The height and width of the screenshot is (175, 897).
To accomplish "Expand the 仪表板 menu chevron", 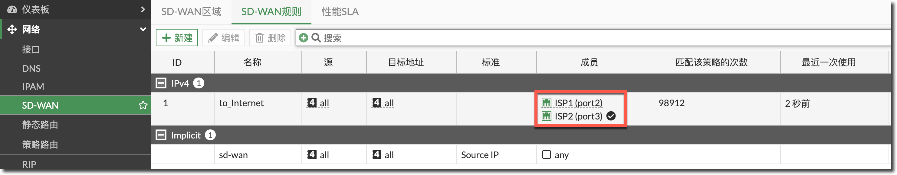I will 143,9.
